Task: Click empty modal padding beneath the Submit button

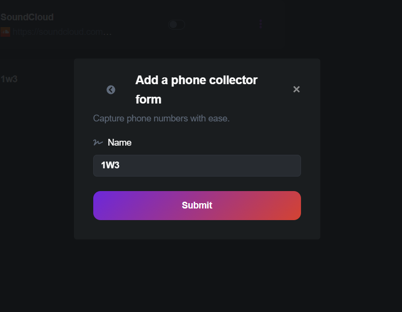Action: pos(197,230)
